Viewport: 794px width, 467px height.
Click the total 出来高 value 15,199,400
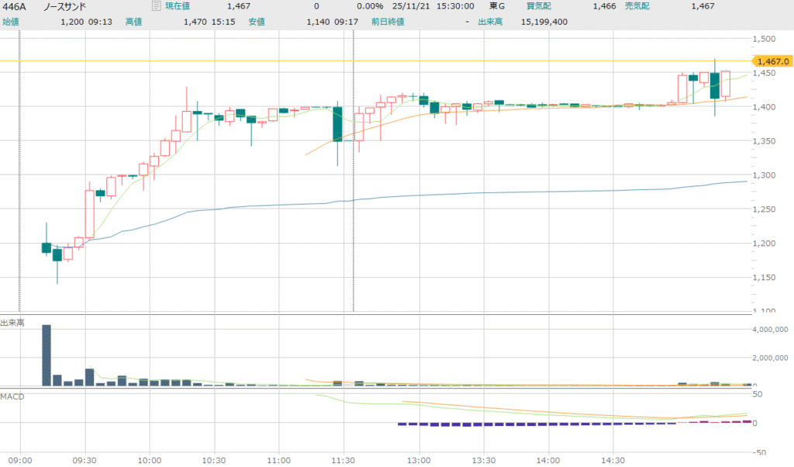(546, 22)
